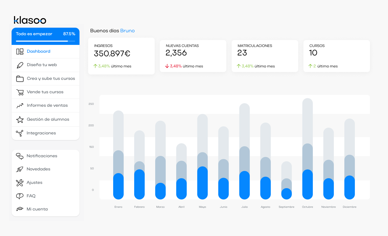
Task: Click the shopping cart icon
Action: 20,92
